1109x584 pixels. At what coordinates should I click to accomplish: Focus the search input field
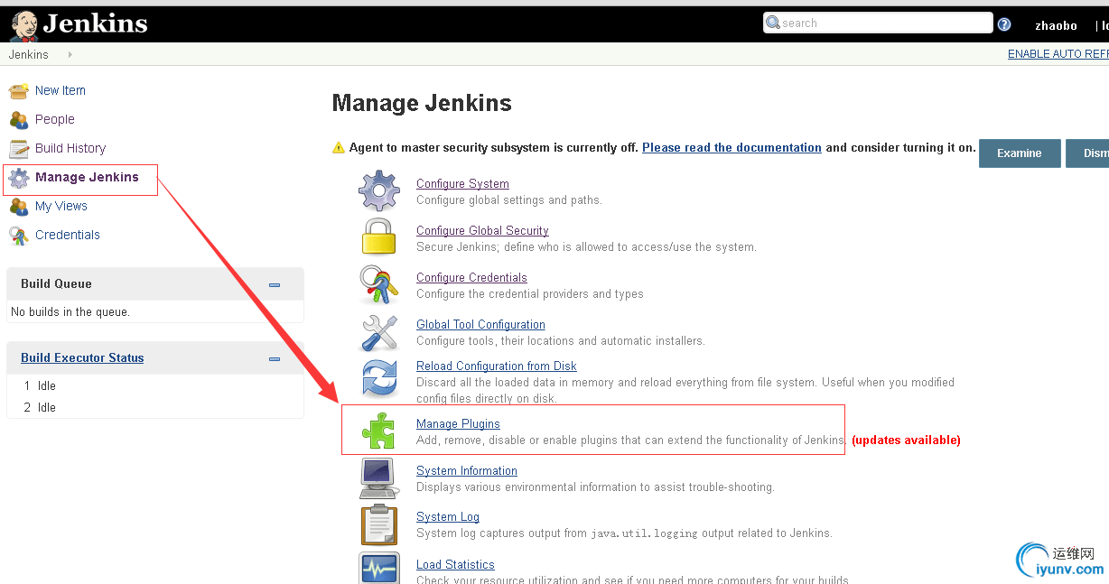(x=878, y=23)
